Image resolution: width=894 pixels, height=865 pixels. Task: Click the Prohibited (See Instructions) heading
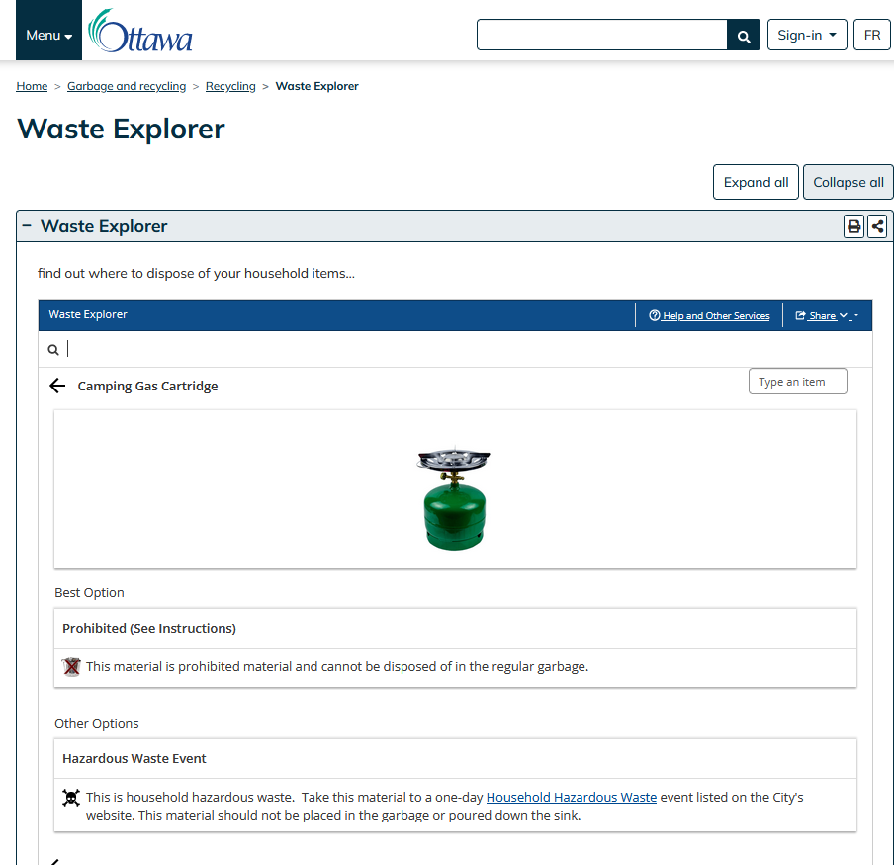click(x=148, y=628)
